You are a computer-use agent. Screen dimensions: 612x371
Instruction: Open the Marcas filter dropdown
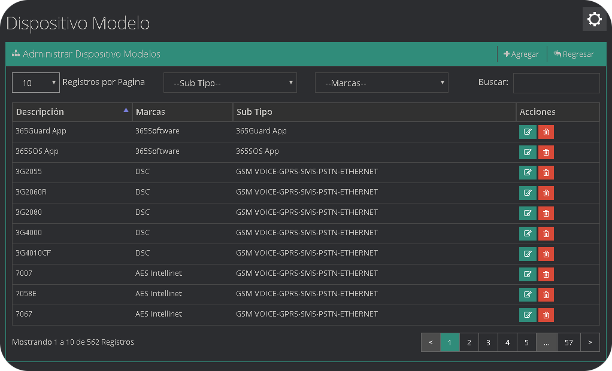tap(381, 83)
